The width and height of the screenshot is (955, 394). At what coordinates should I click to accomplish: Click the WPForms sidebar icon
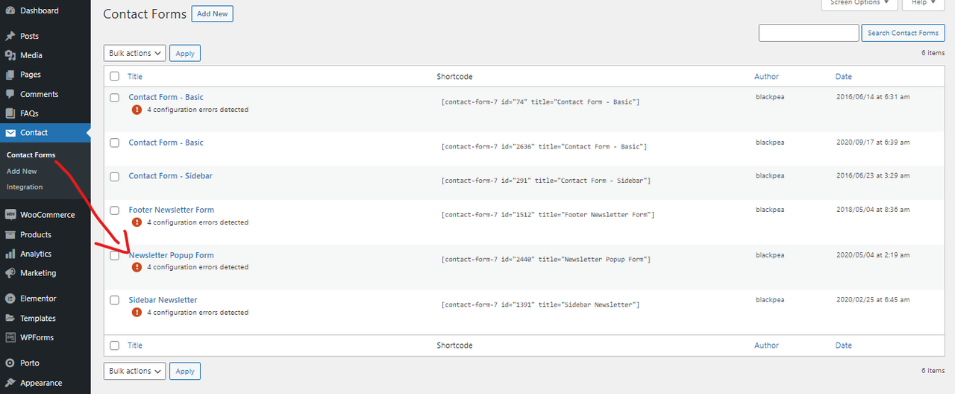point(10,337)
